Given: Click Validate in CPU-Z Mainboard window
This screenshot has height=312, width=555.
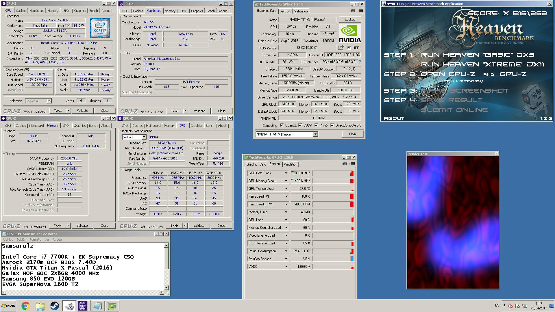Looking at the screenshot, I should [x=199, y=111].
